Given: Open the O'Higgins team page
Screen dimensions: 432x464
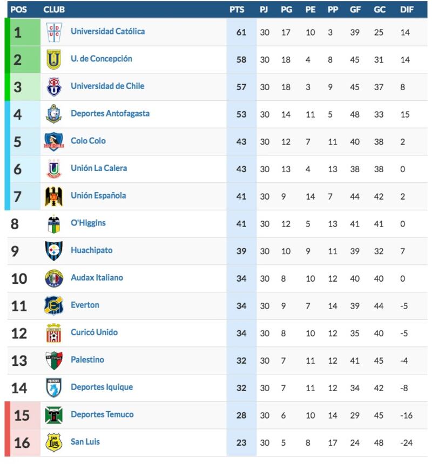Looking at the screenshot, I should [88, 223].
